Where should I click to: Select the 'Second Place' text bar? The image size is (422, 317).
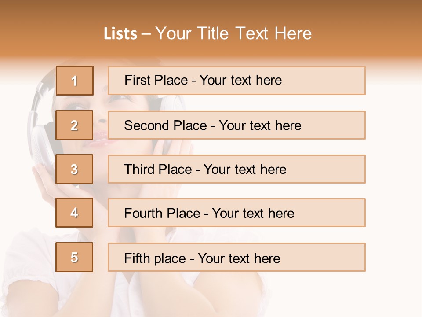(236, 125)
